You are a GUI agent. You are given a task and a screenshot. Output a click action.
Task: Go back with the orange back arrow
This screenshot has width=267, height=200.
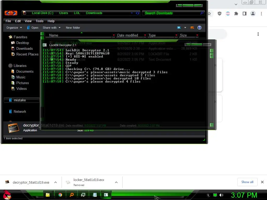(8, 13)
